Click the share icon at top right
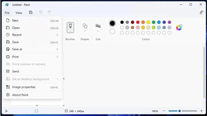This screenshot has width=207, height=116. click(201, 12)
